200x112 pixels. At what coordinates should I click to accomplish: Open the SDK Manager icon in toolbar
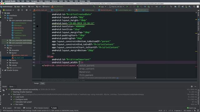pyautogui.click(x=190, y=7)
